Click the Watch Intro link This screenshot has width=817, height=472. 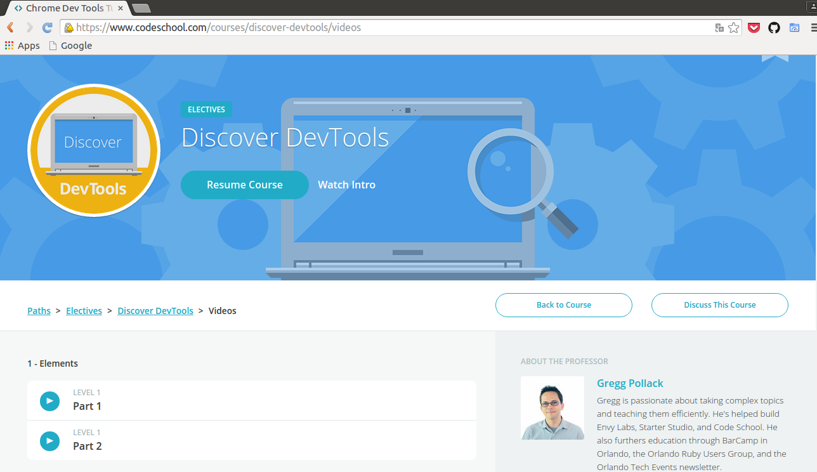pyautogui.click(x=346, y=185)
